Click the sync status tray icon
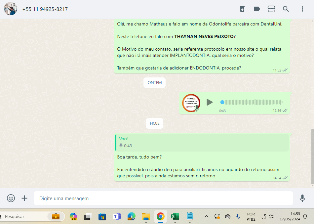Screen dimensions: 314x224 (217, 217)
